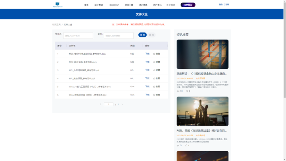Download HPL_合并提单保函_参考范本.pdf
The height and width of the screenshot is (161, 286).
tap(147, 70)
